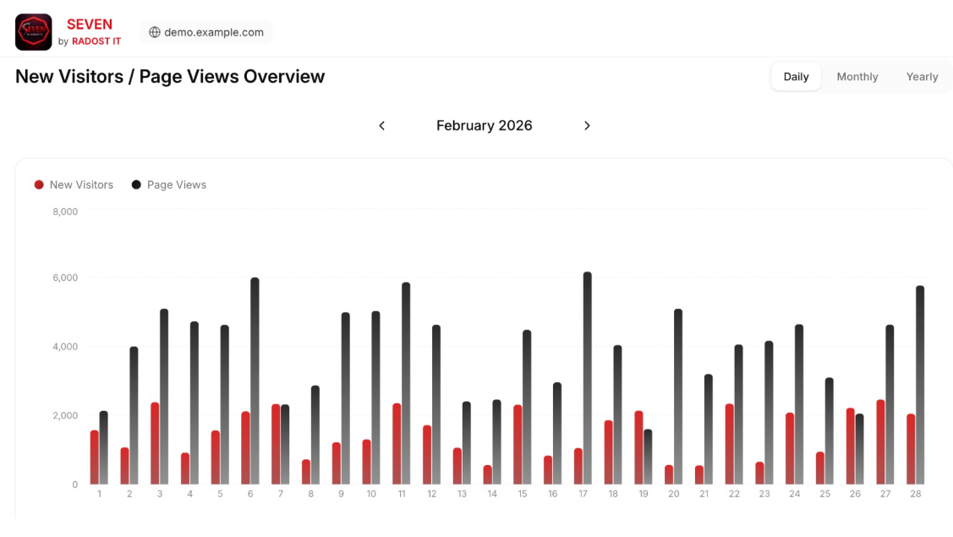Click the SEVEN app logo icon

[x=34, y=32]
